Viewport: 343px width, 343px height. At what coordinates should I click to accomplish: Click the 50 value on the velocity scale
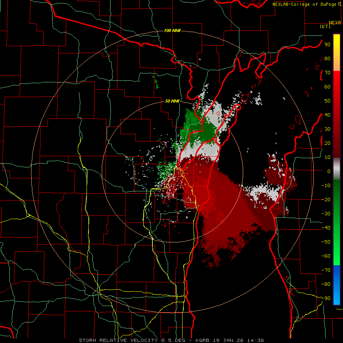327,101
